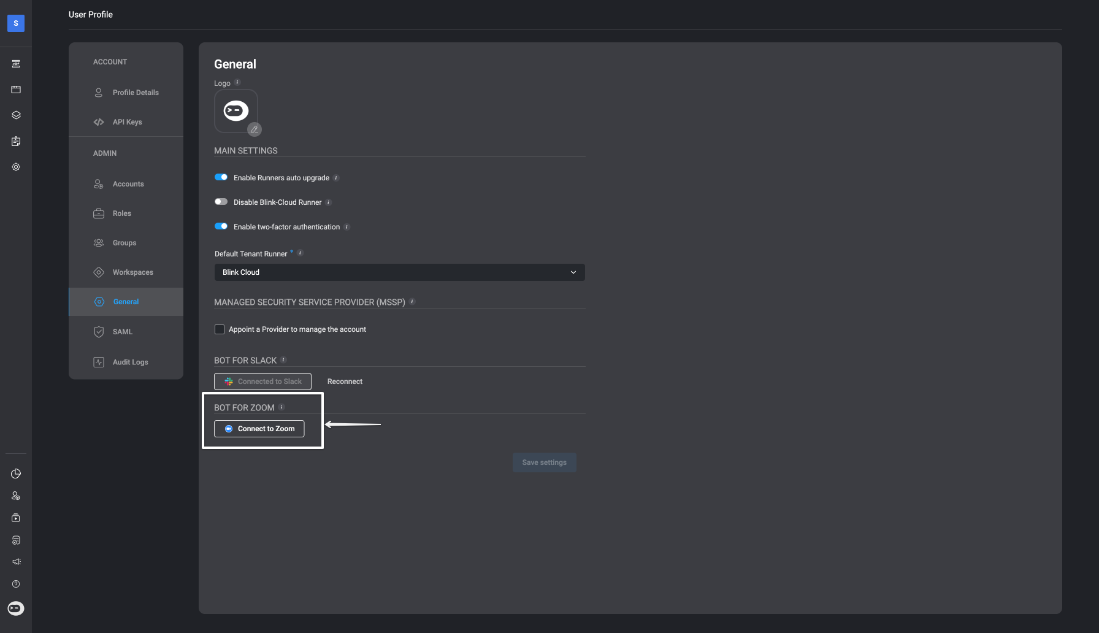Check Appoint a Provider checkbox
This screenshot has height=633, width=1099.
[x=220, y=329]
